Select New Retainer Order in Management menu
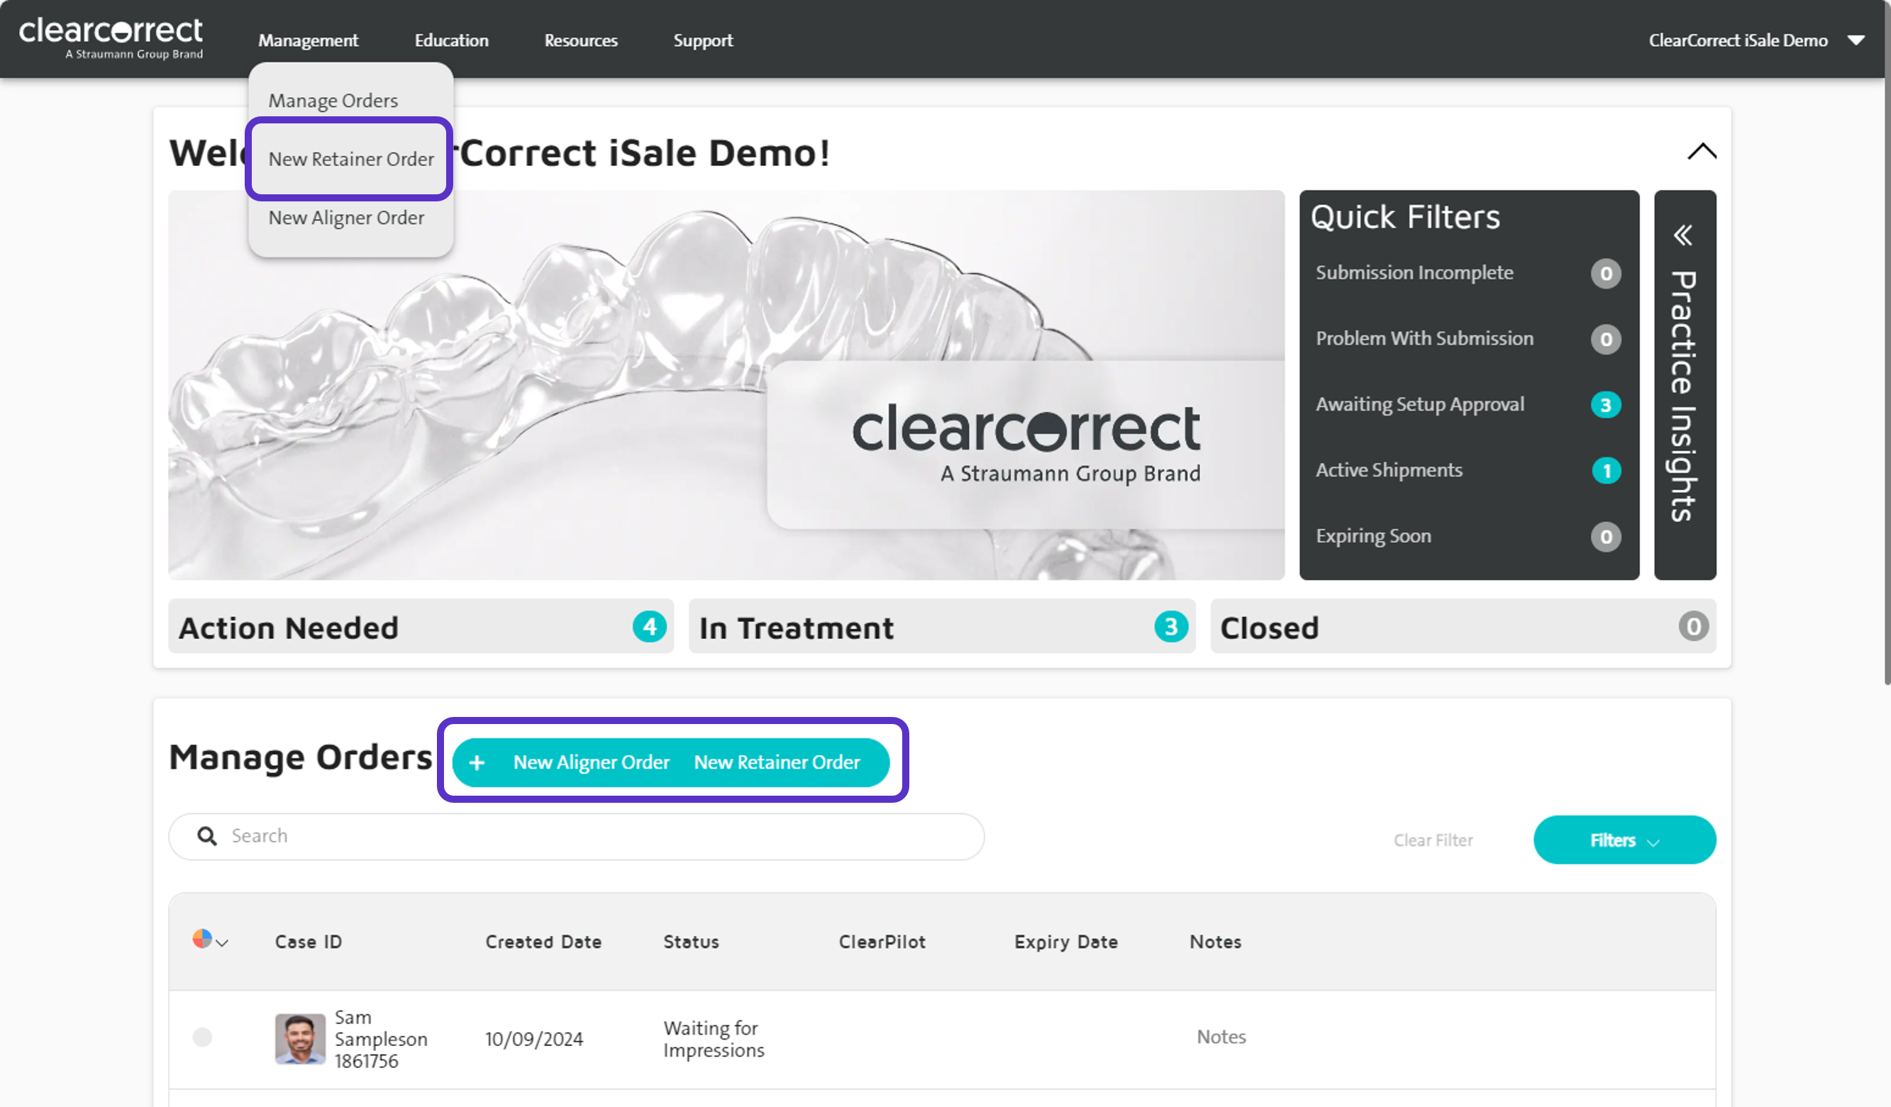Image resolution: width=1891 pixels, height=1107 pixels. point(350,159)
